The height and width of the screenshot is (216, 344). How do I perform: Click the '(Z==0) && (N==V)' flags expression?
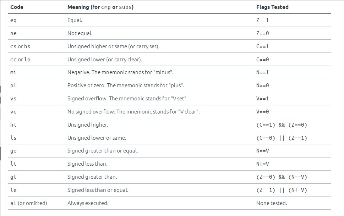(x=282, y=177)
